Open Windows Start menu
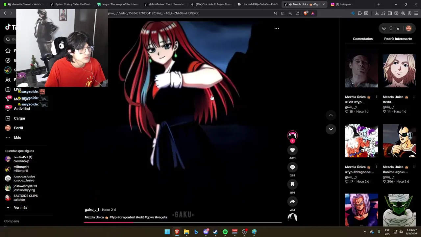The height and width of the screenshot is (237, 421). pos(167,232)
